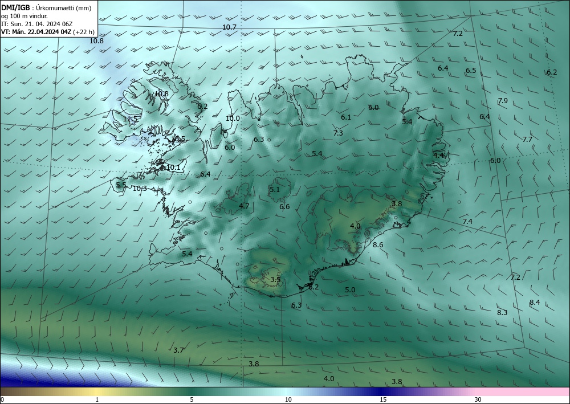
Task: Pick the pink end of the color scale
Action: pyautogui.click(x=523, y=391)
